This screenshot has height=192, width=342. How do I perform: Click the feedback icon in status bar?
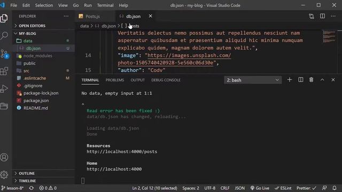[324, 188]
